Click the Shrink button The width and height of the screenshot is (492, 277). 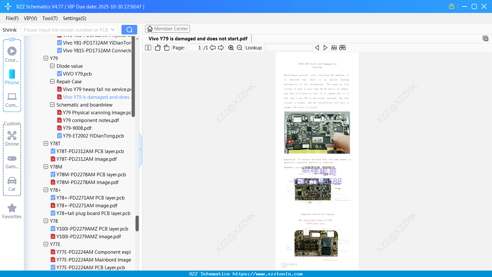(9, 30)
